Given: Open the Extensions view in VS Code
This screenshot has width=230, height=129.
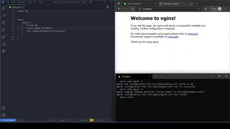Looking at the screenshot, I should [4, 37].
